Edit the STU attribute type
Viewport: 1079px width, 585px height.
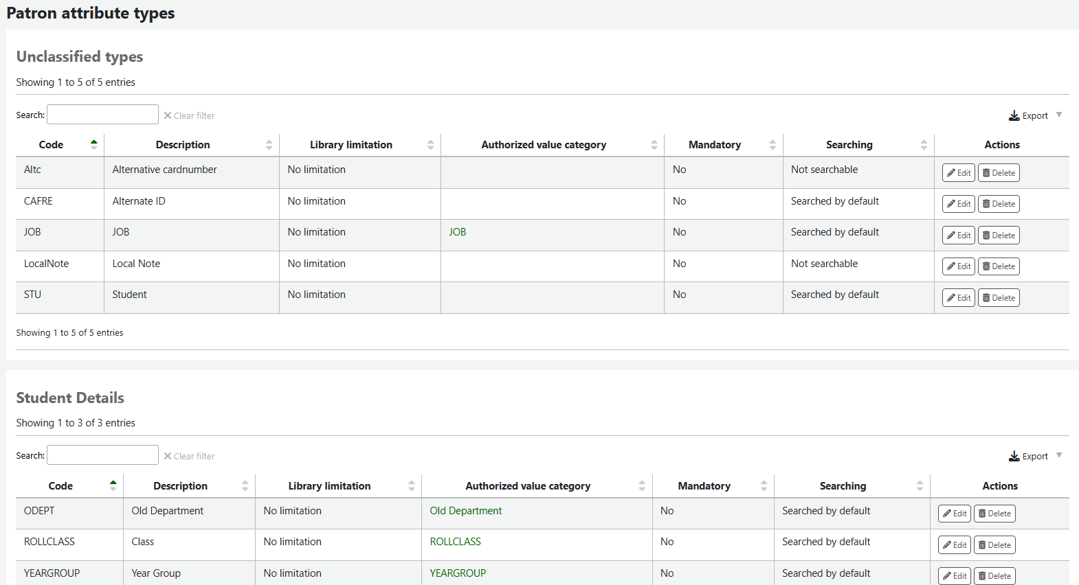(958, 298)
